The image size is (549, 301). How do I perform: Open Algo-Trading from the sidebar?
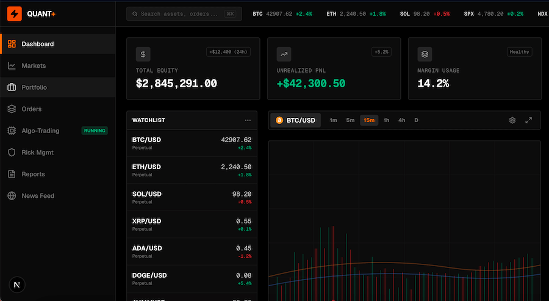(x=41, y=131)
